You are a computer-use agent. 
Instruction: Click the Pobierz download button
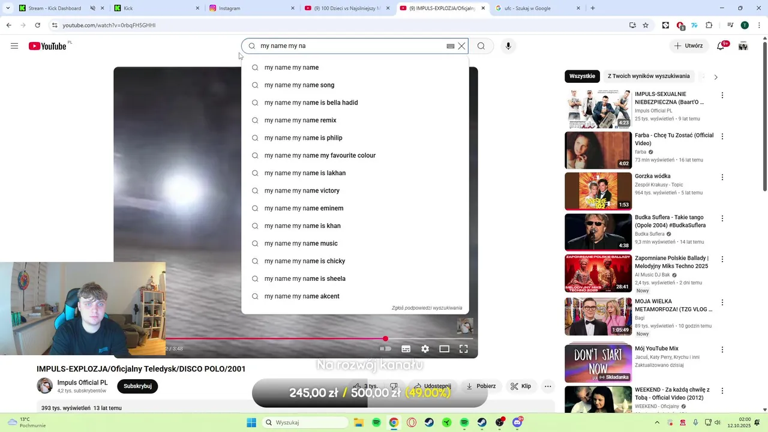[x=481, y=386]
